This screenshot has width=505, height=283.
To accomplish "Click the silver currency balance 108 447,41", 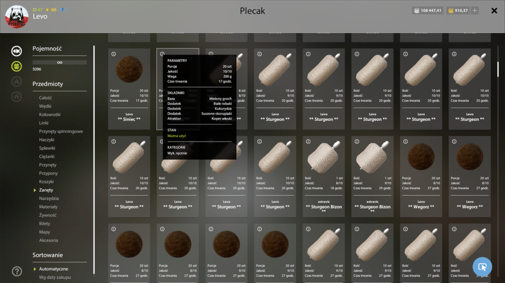I will pos(427,11).
